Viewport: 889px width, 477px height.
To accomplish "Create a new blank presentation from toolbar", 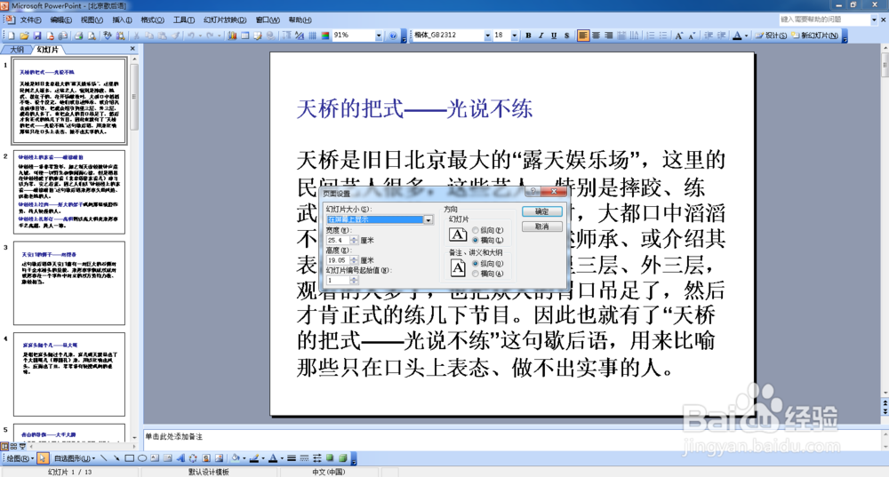I will click(11, 36).
